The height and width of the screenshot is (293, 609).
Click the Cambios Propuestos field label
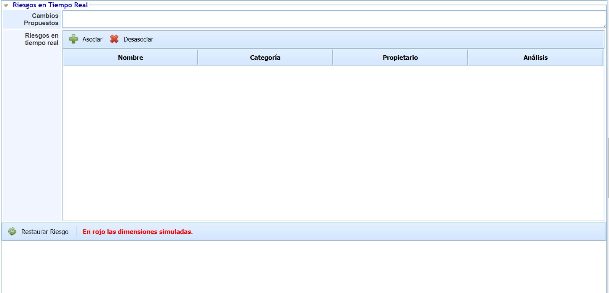click(41, 19)
